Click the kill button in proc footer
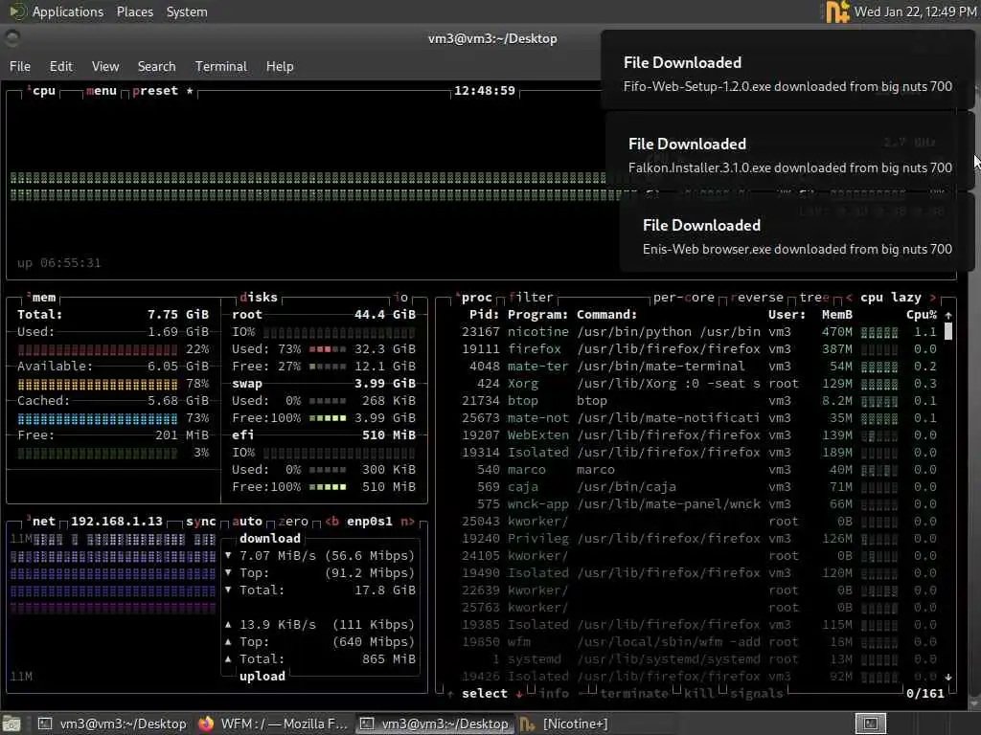This screenshot has width=981, height=735. point(698,694)
